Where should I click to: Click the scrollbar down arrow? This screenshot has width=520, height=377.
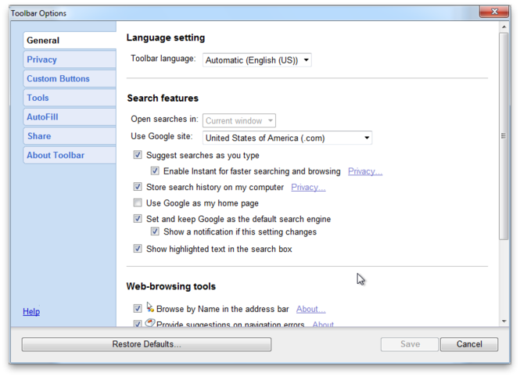[x=504, y=321]
